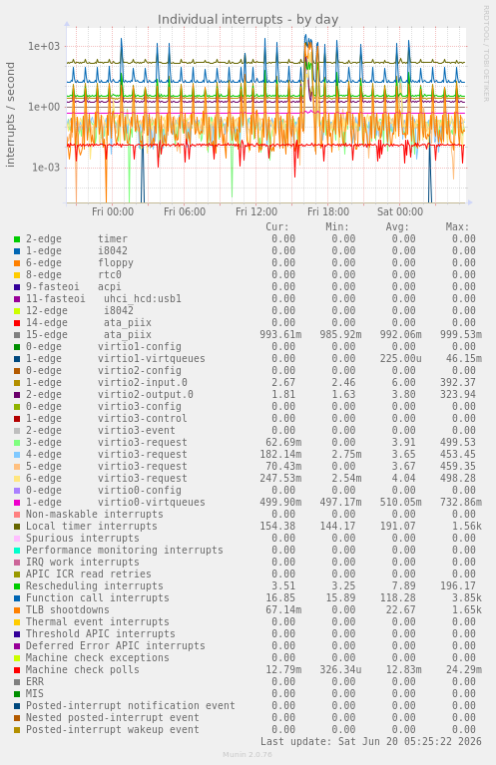
Task: Click the gray swatch for 15-edge ata_piix
Action: tap(17, 335)
